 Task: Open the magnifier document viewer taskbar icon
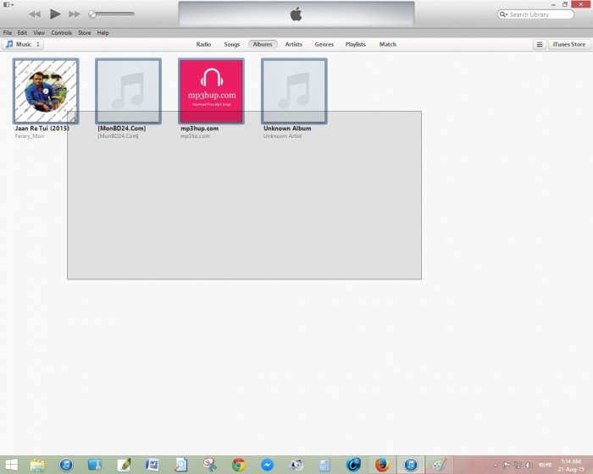point(180,465)
